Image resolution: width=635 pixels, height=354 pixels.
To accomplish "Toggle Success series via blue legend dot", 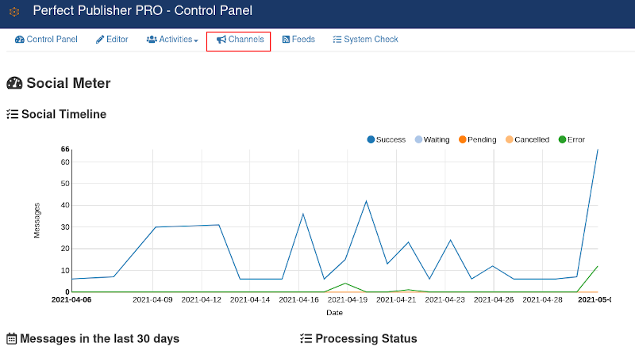I will (x=371, y=139).
